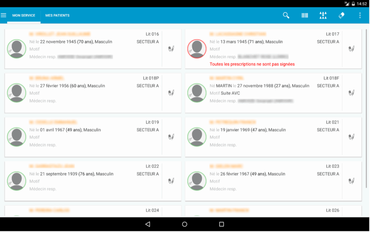370x232 pixels.
Task: Tap the Android recent apps button
Action: click(221, 224)
